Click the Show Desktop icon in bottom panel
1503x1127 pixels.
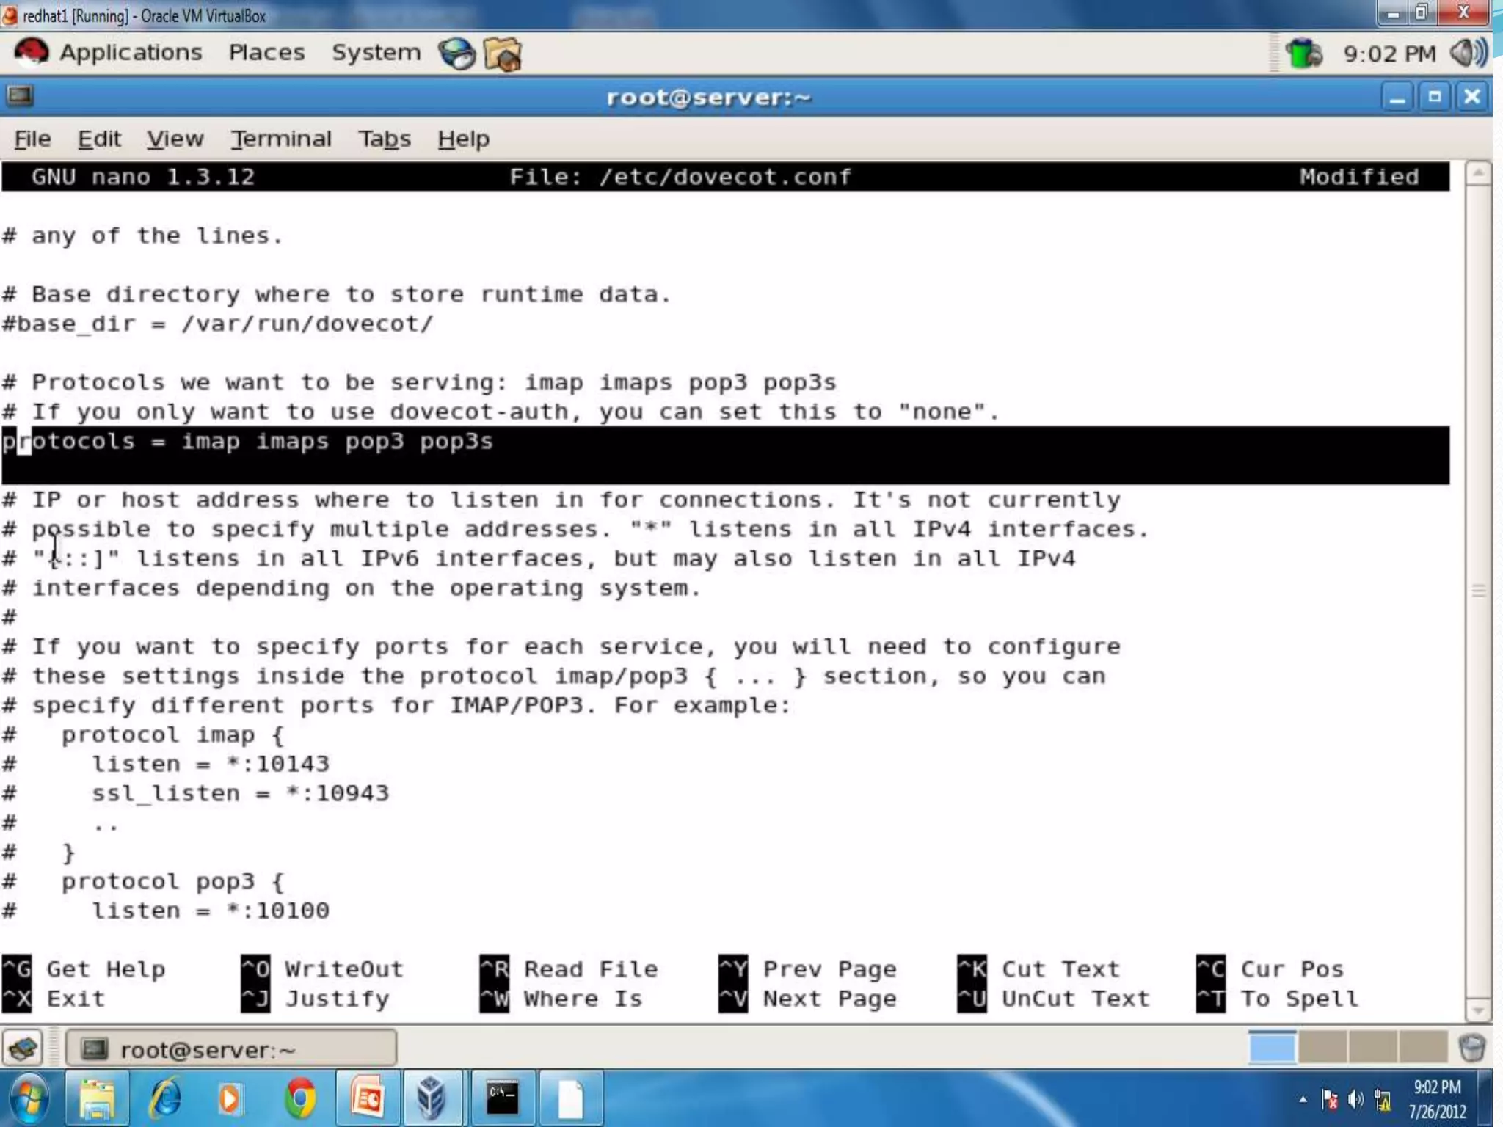point(23,1048)
